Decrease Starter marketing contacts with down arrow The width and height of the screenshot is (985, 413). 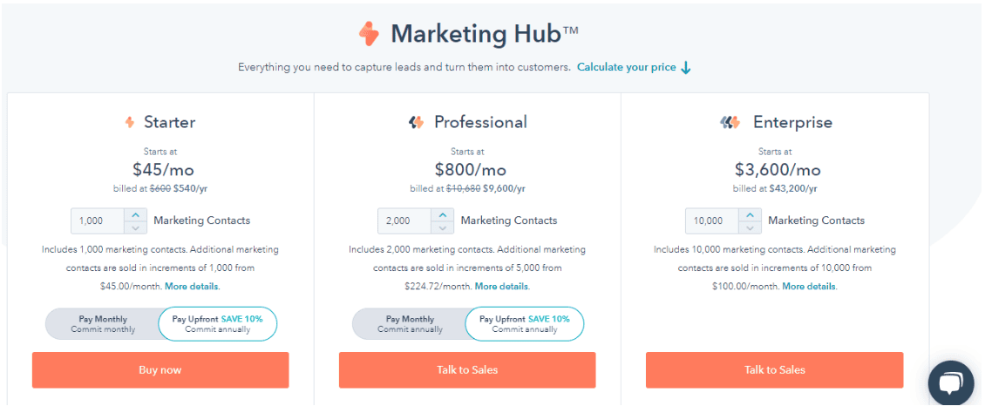[135, 227]
